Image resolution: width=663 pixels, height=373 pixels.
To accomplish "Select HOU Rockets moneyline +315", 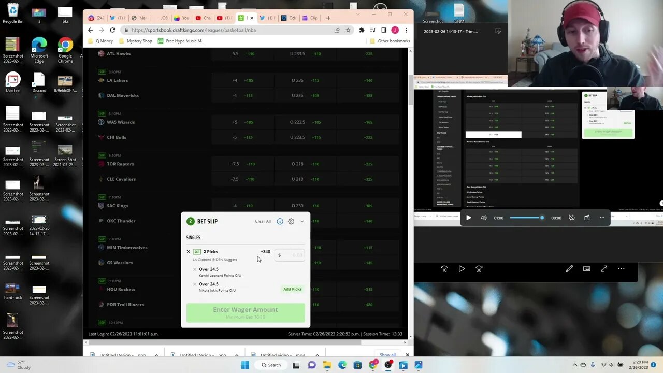I will click(x=368, y=290).
